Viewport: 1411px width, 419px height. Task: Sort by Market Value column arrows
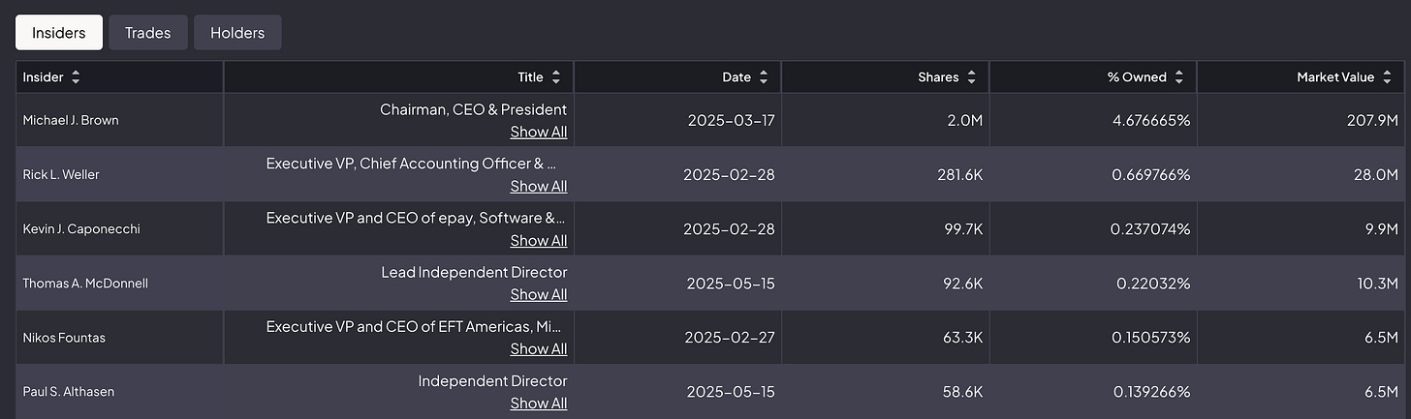1387,77
